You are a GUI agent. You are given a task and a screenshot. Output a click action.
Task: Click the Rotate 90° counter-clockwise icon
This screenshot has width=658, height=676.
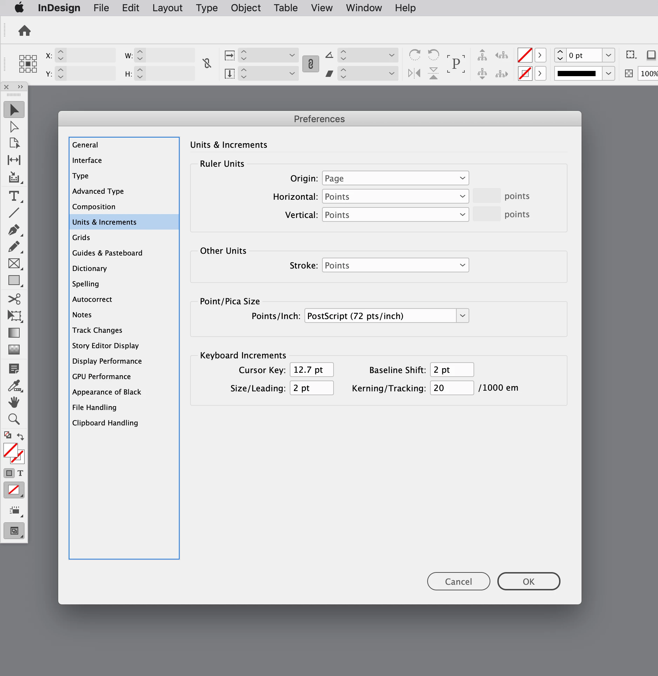coord(434,55)
